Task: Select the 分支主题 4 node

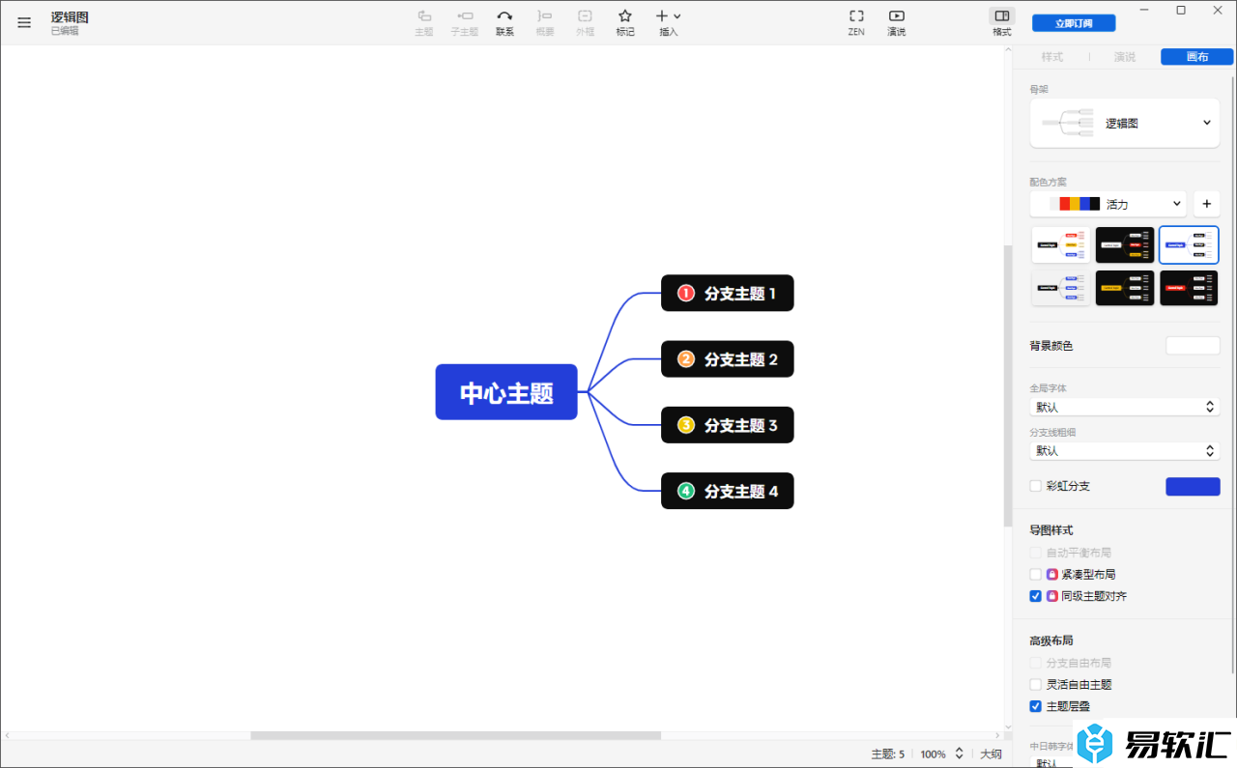Action: point(728,491)
